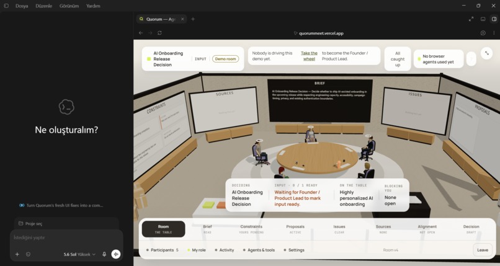Image resolution: width=500 pixels, height=266 pixels.
Task: Open the Görünüm menu
Action: [x=69, y=6]
